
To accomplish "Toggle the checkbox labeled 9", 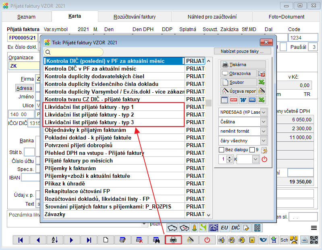I will 252,150.
